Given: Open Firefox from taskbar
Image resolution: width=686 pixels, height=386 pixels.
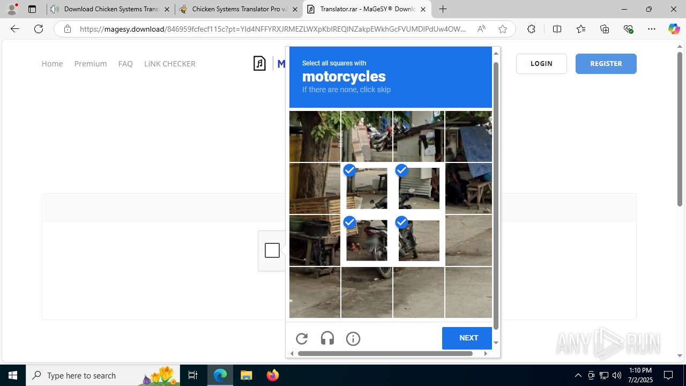Looking at the screenshot, I should tap(272, 375).
